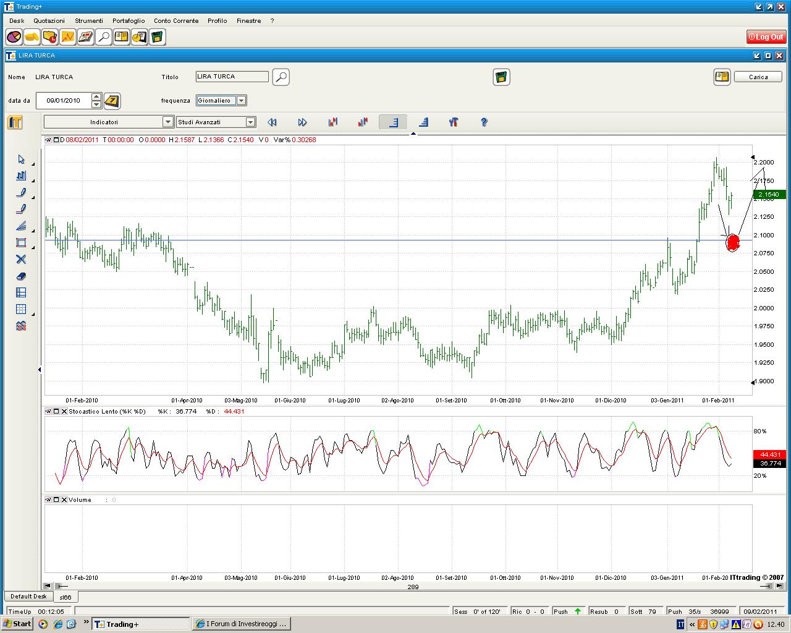Expand the Studi Avanzati dropdown

(250, 122)
